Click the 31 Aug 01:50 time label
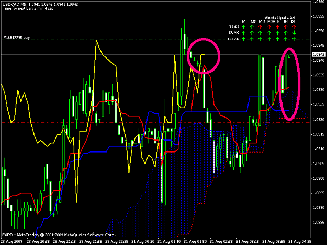This screenshot has height=245, width=327. (195, 242)
